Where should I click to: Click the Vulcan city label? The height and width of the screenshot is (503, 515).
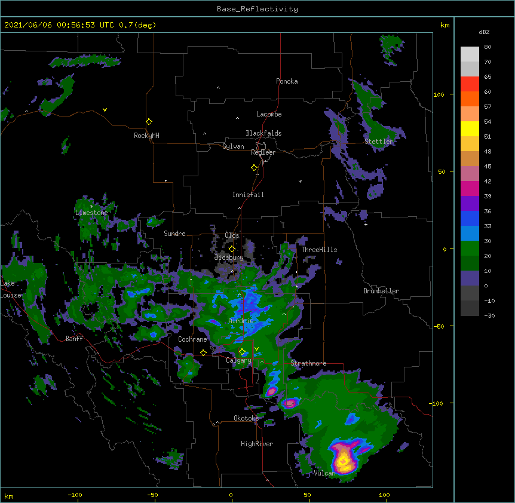click(324, 473)
